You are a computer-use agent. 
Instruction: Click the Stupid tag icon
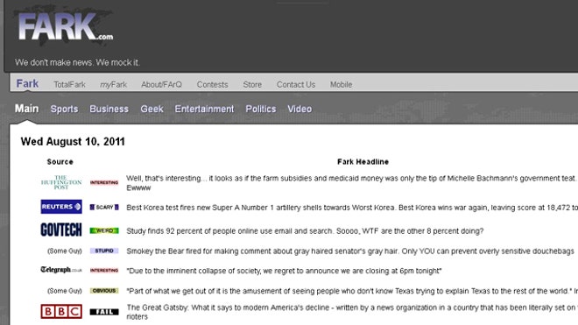click(104, 251)
